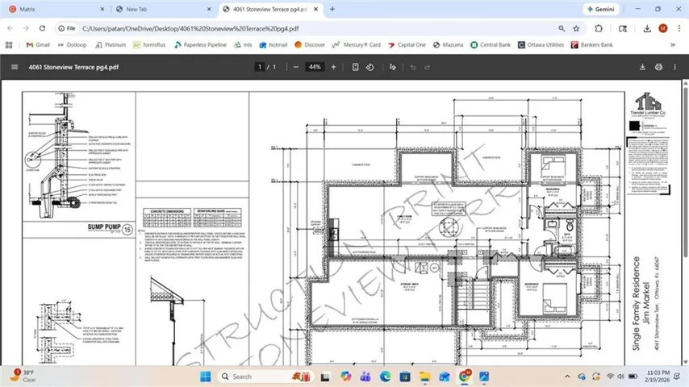Click the PDF zoom in plus button

(x=333, y=67)
